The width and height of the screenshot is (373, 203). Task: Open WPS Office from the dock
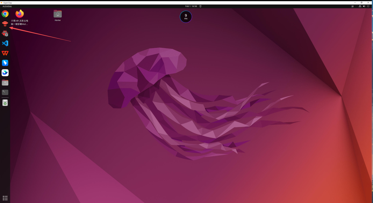click(x=5, y=53)
